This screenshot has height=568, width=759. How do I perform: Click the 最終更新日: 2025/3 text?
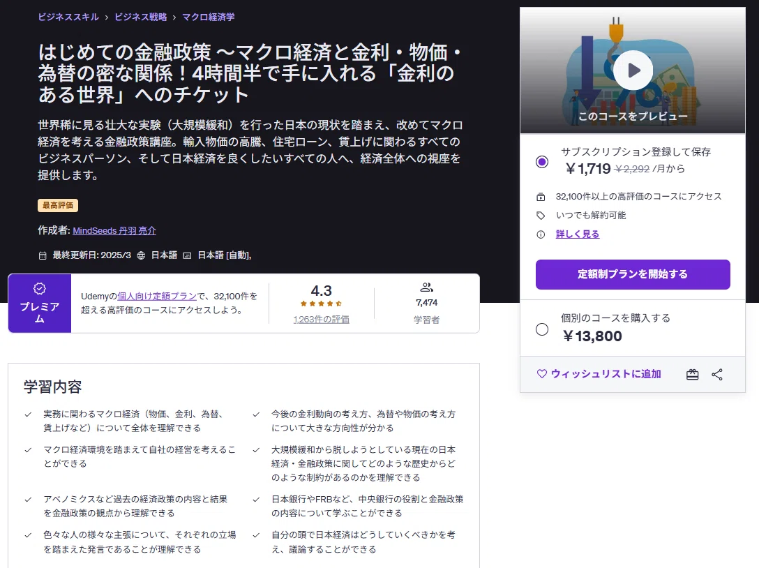pos(91,255)
